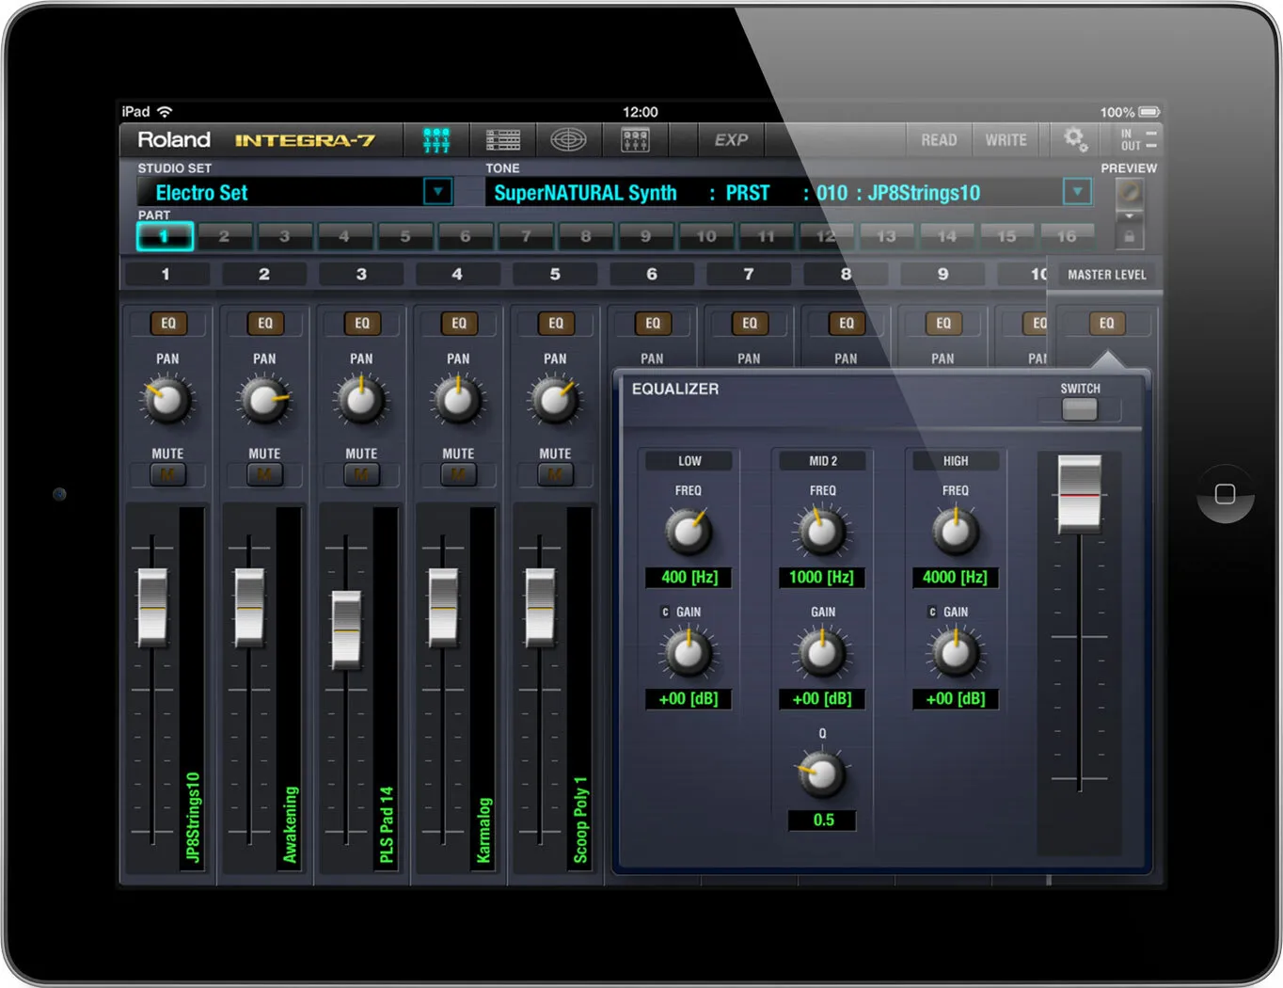Mute channel 1 JP8Strings10
1283x988 pixels.
click(x=167, y=474)
